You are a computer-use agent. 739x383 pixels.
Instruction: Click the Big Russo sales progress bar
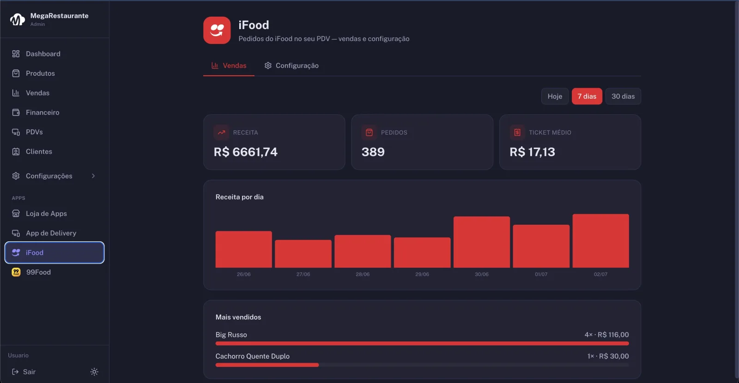(422, 344)
